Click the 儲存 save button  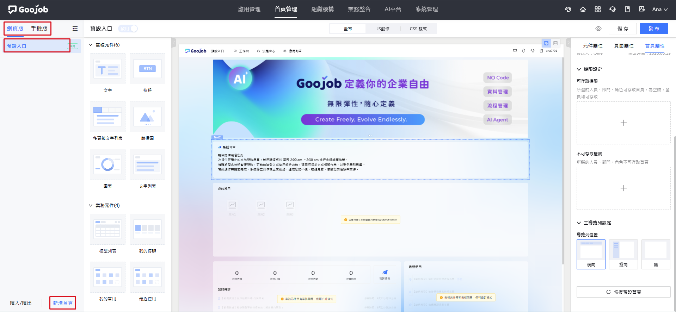pos(623,29)
